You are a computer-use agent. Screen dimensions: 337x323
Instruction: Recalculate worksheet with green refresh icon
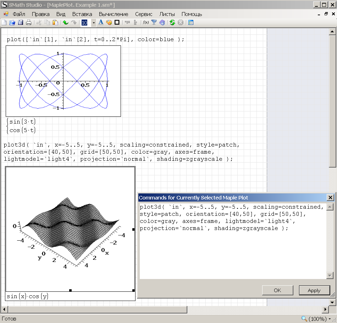(x=172, y=23)
